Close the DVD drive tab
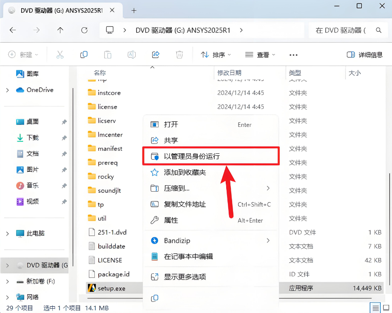The width and height of the screenshot is (392, 313). [x=112, y=10]
